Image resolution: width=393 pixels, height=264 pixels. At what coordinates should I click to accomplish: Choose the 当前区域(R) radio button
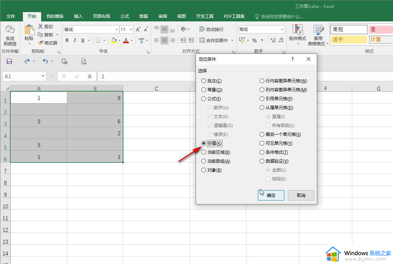tap(204, 152)
